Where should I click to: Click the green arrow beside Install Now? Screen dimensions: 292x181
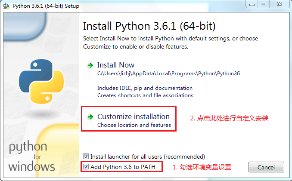click(90, 65)
